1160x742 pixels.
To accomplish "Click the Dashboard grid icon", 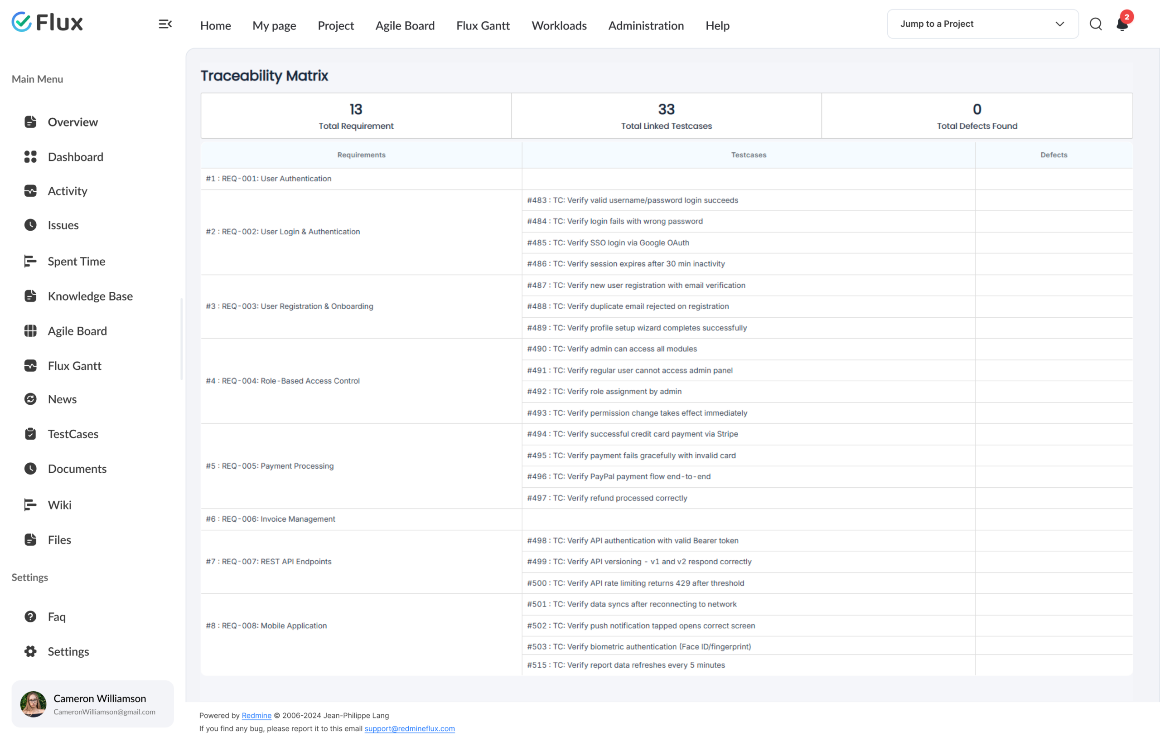I will click(x=30, y=156).
